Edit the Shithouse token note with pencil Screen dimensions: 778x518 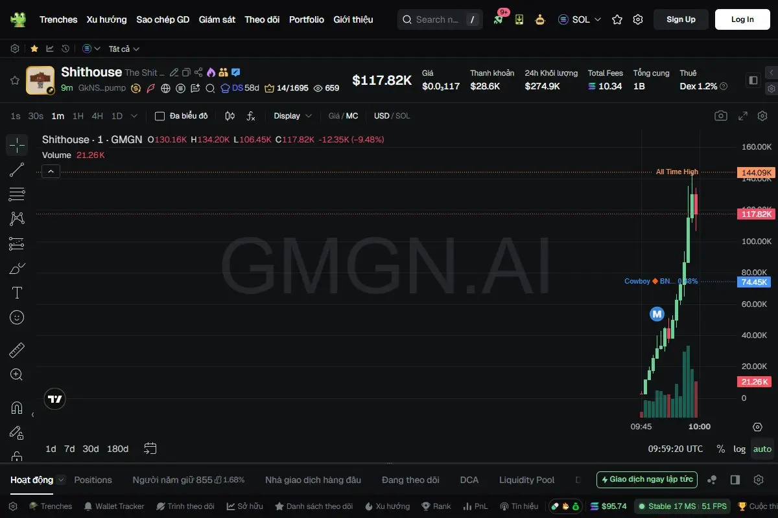pos(174,73)
